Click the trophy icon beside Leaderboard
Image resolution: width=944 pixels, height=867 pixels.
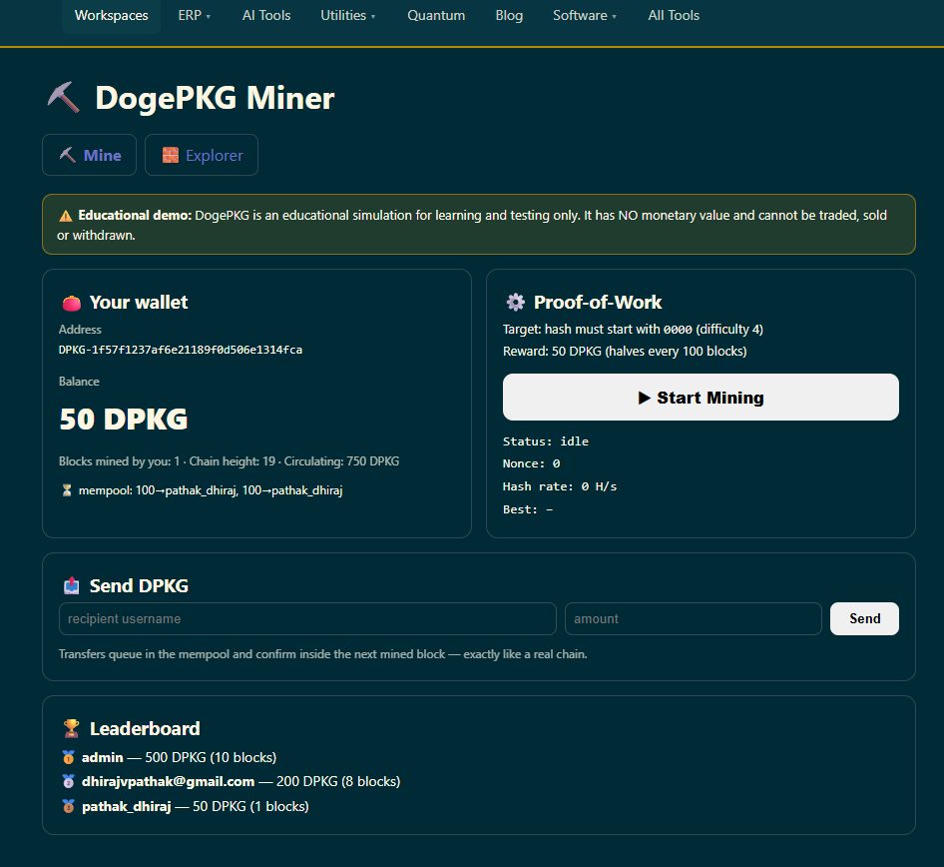pyautogui.click(x=71, y=728)
